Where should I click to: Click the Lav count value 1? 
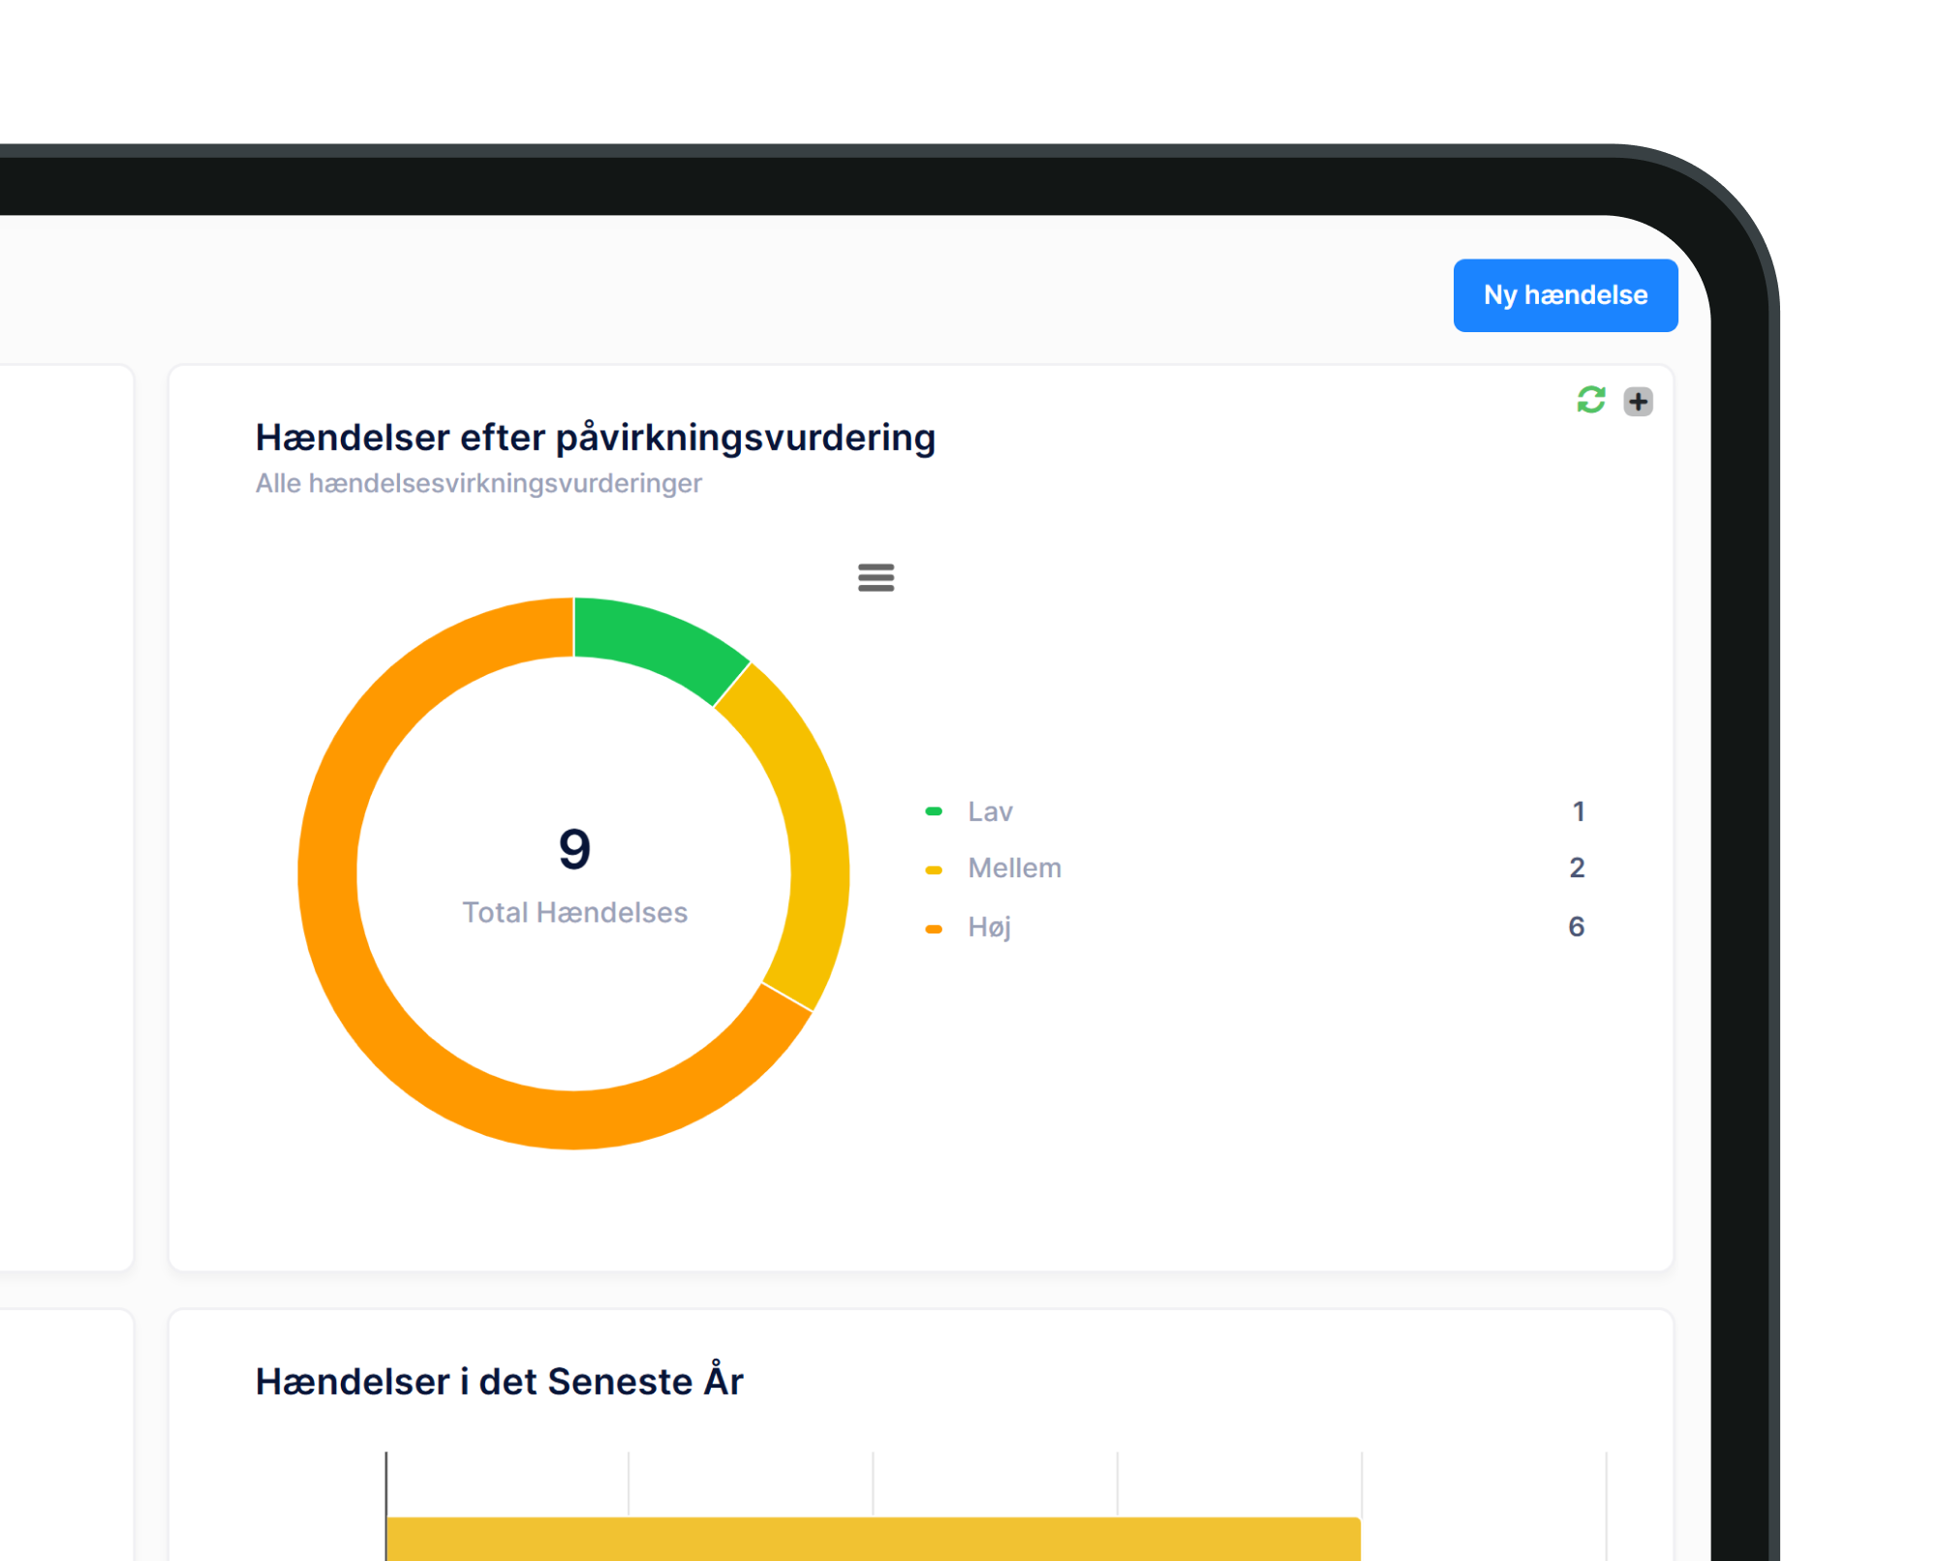(1578, 811)
